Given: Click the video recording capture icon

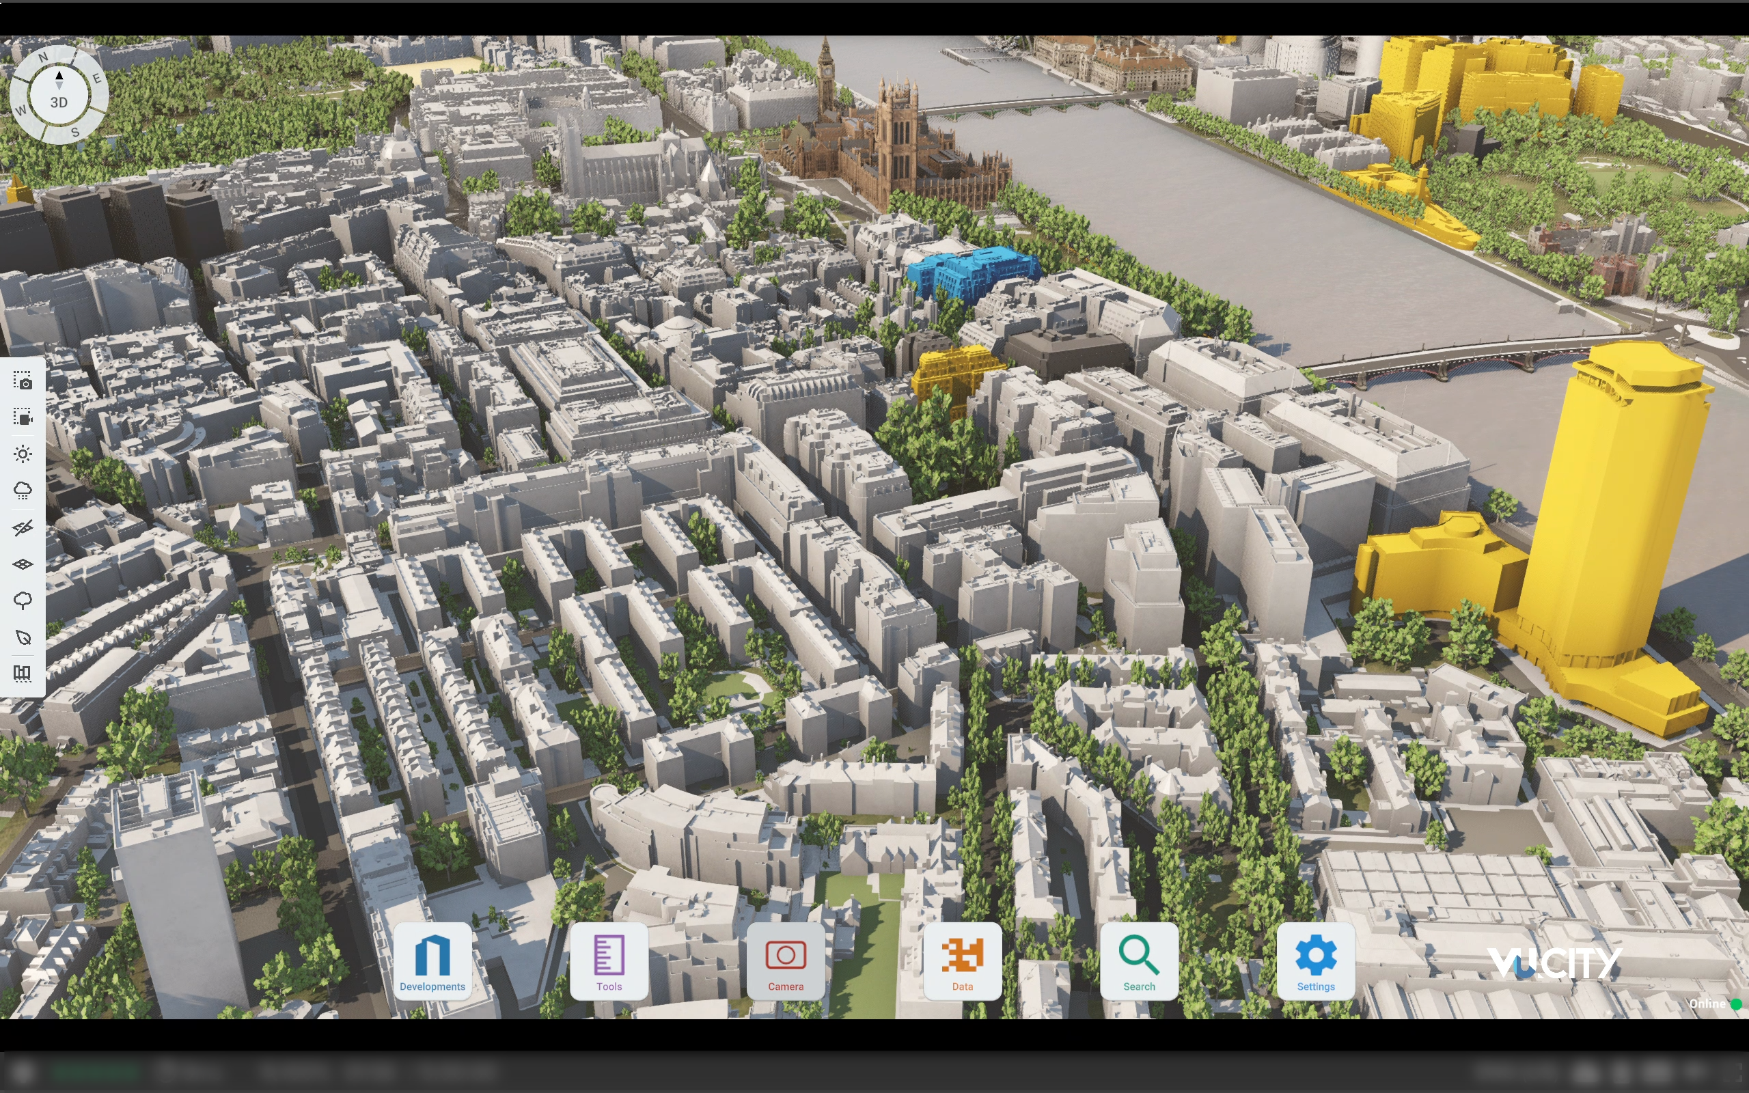Looking at the screenshot, I should pyautogui.click(x=23, y=417).
